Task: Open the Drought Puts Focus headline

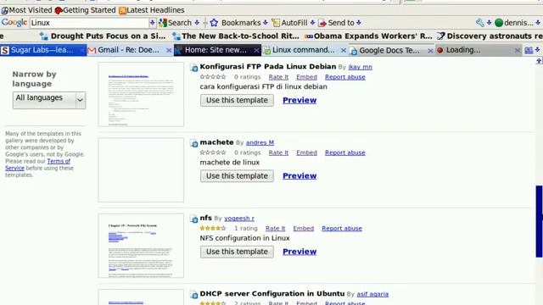Action: 102,36
